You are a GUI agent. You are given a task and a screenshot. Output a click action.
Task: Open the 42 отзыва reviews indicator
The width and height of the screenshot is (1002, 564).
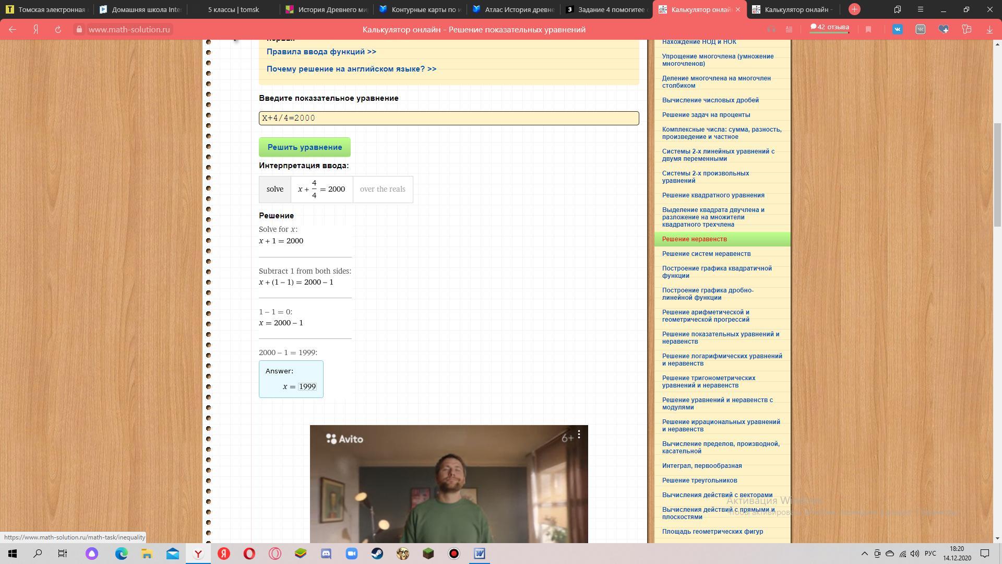[829, 28]
